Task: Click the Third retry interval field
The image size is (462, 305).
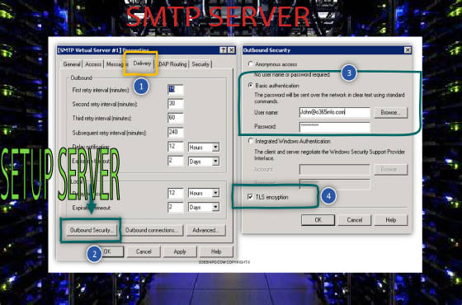Action: (175, 118)
